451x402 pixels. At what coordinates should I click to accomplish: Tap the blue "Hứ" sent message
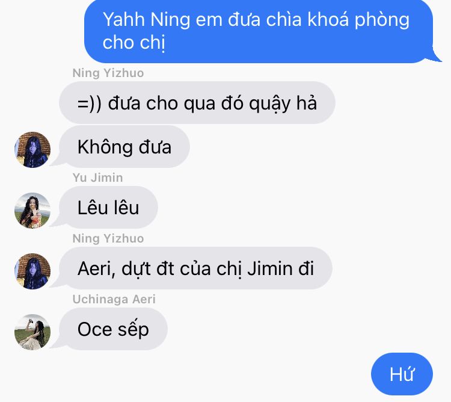(x=402, y=374)
